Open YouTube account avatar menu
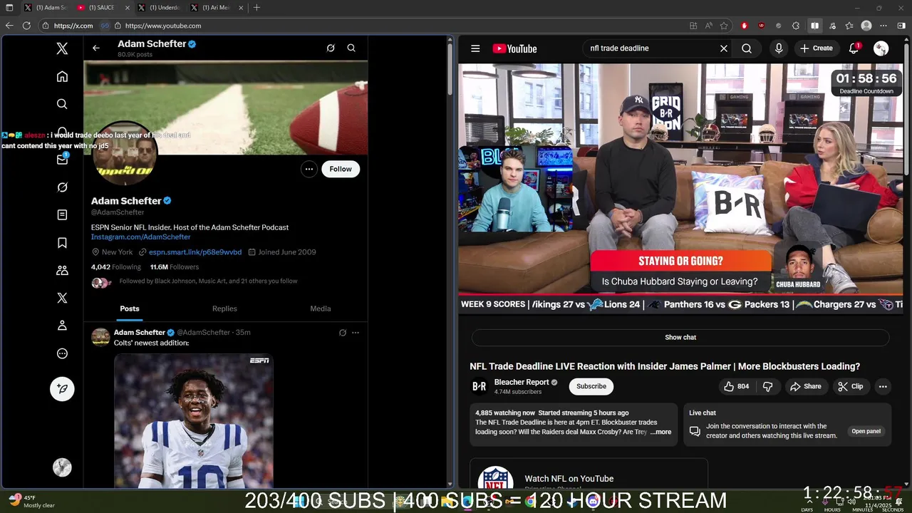Viewport: 912px width, 513px height. pos(881,48)
